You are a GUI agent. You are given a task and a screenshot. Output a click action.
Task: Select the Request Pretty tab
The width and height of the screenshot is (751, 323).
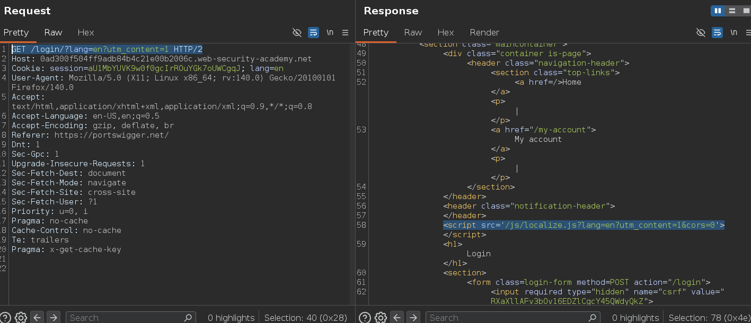tap(16, 32)
